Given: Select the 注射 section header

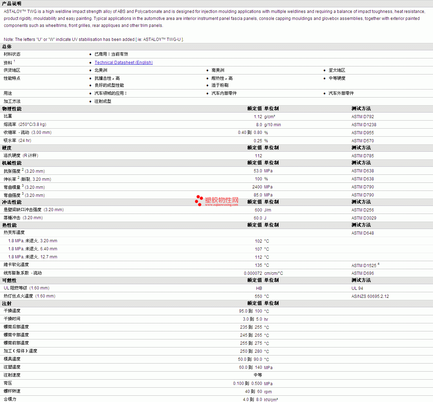Looking at the screenshot, I should pos(7,303).
